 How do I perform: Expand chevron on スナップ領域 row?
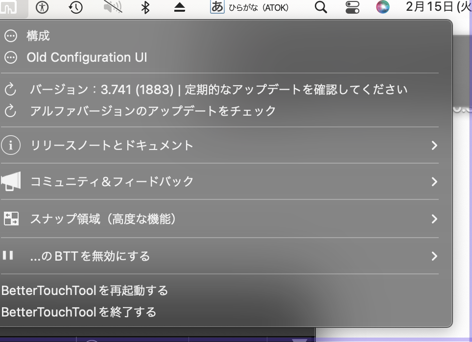click(x=434, y=219)
